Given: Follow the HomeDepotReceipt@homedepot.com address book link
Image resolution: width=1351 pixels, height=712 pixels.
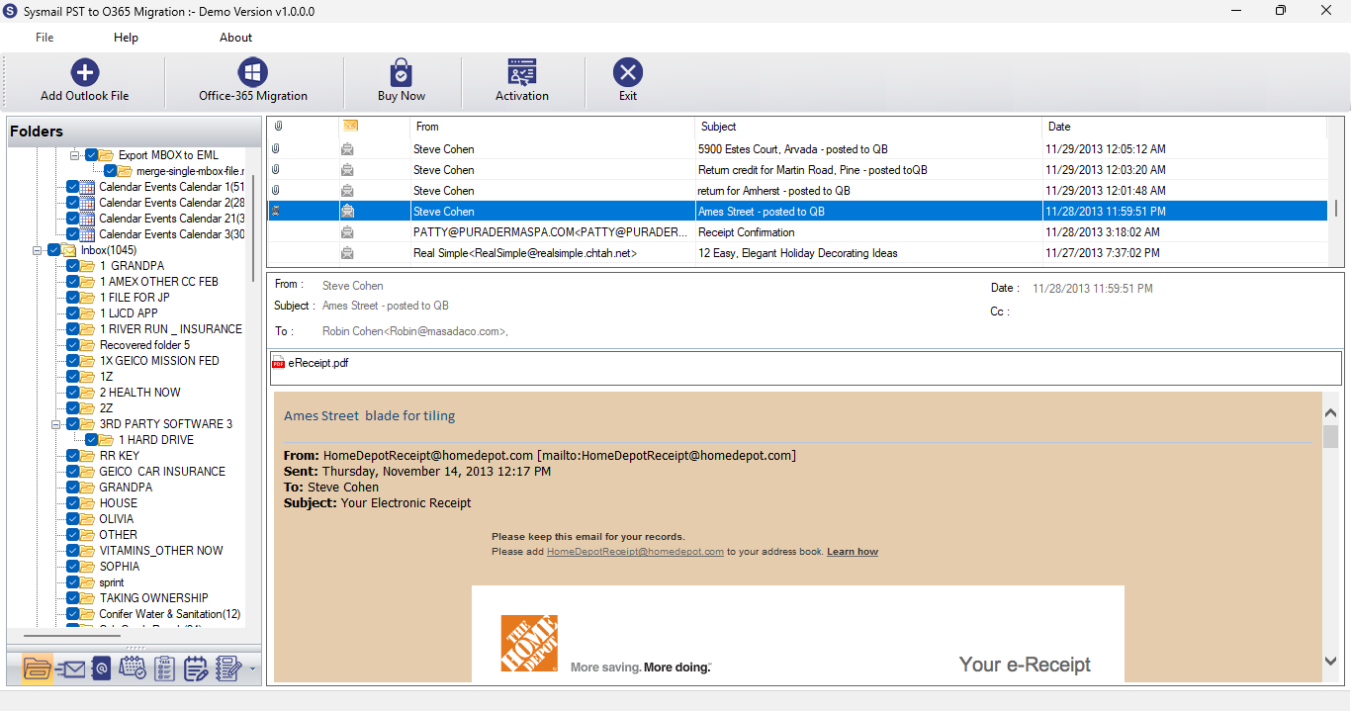Looking at the screenshot, I should [x=635, y=552].
